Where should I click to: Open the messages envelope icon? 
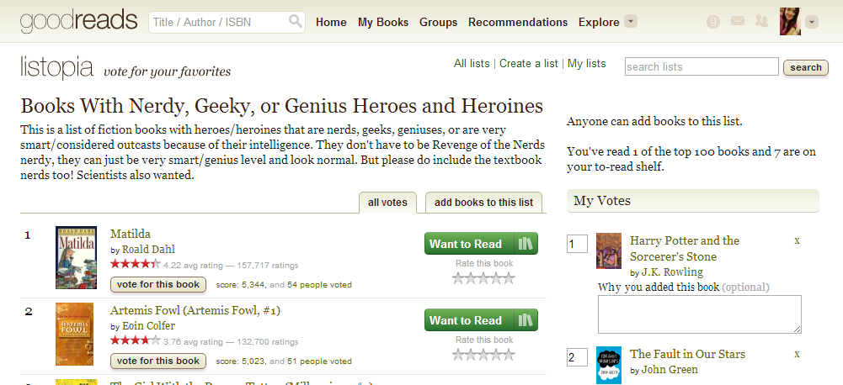coord(738,22)
